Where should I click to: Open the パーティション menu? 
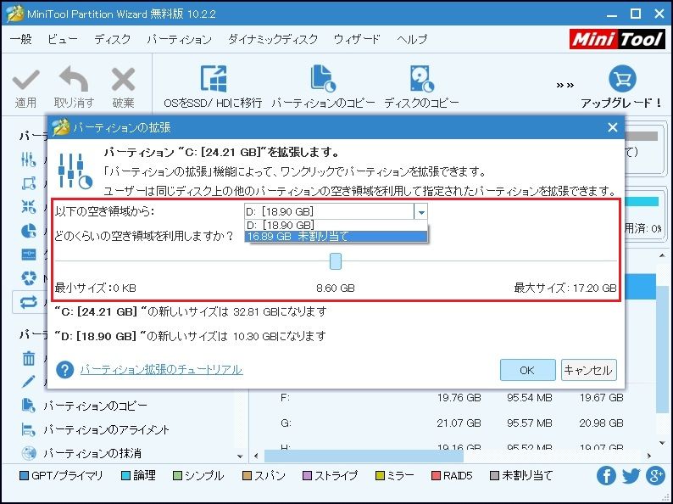tap(180, 39)
